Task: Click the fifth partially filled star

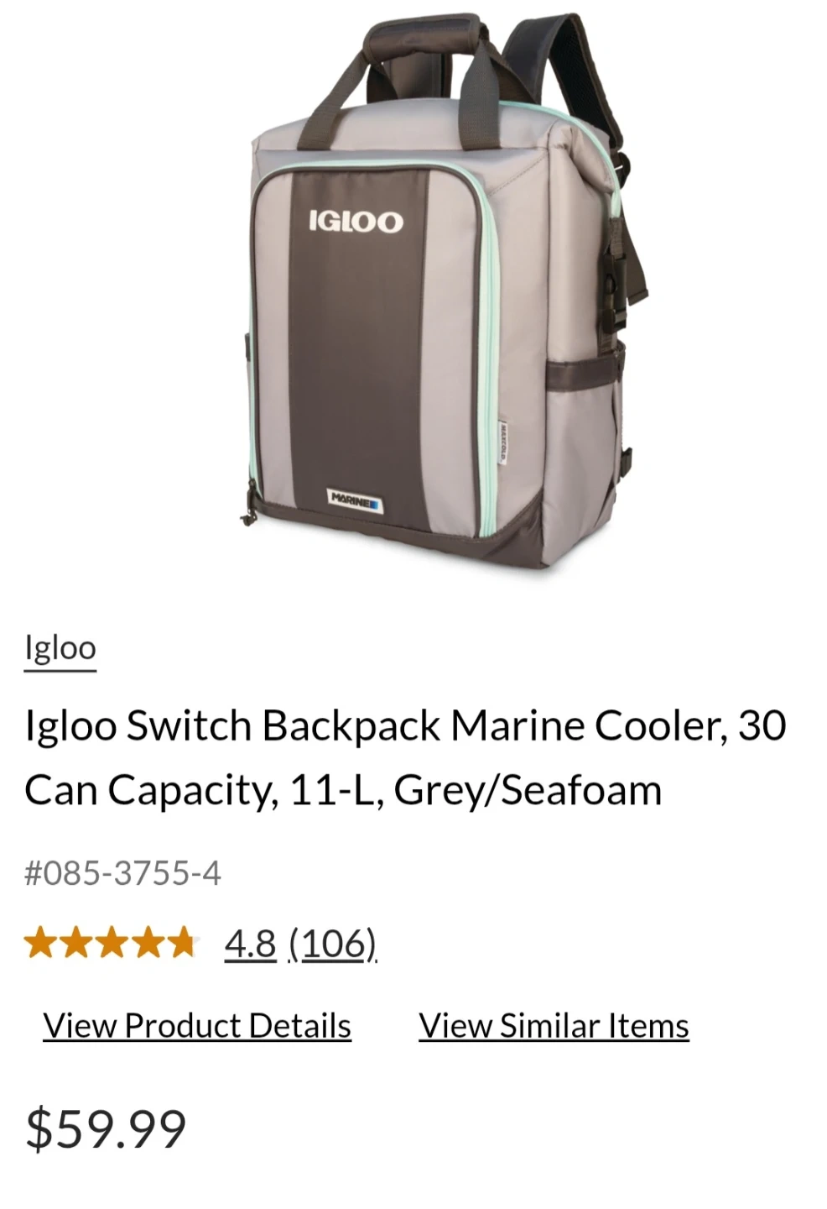Action: coord(181,943)
